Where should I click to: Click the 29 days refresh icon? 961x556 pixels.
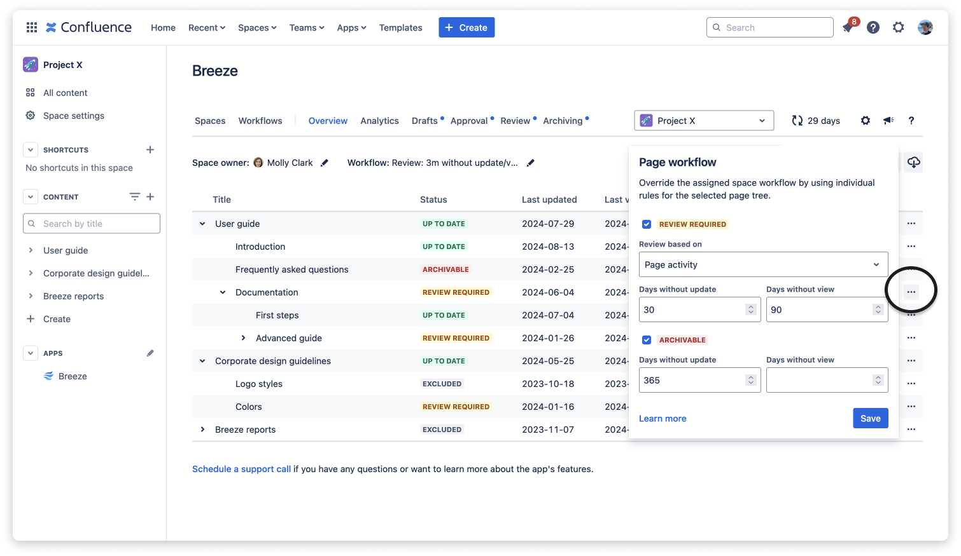pyautogui.click(x=797, y=121)
